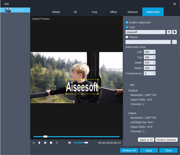180x155 pixels.
Task: Open the watermark text font settings
Action: tap(169, 32)
